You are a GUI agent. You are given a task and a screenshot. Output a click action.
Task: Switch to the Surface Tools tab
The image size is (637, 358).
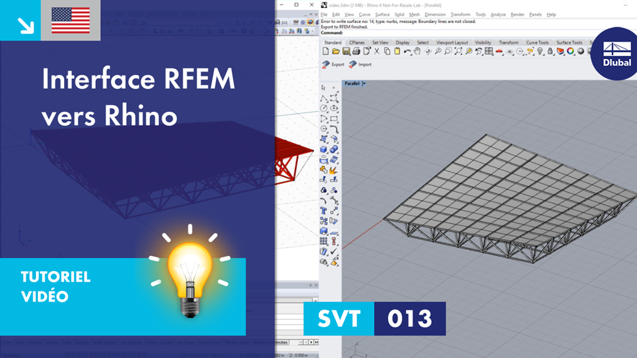[569, 43]
